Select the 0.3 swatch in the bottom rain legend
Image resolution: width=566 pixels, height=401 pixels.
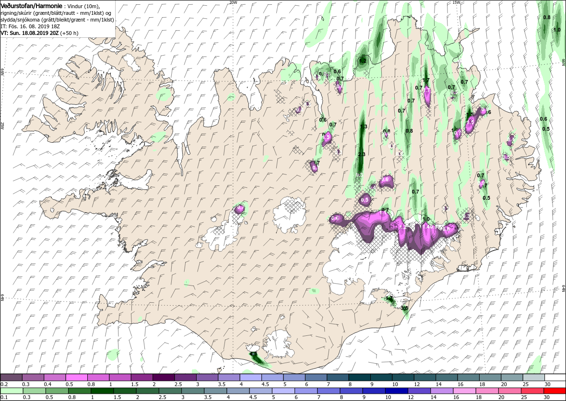click(35, 391)
